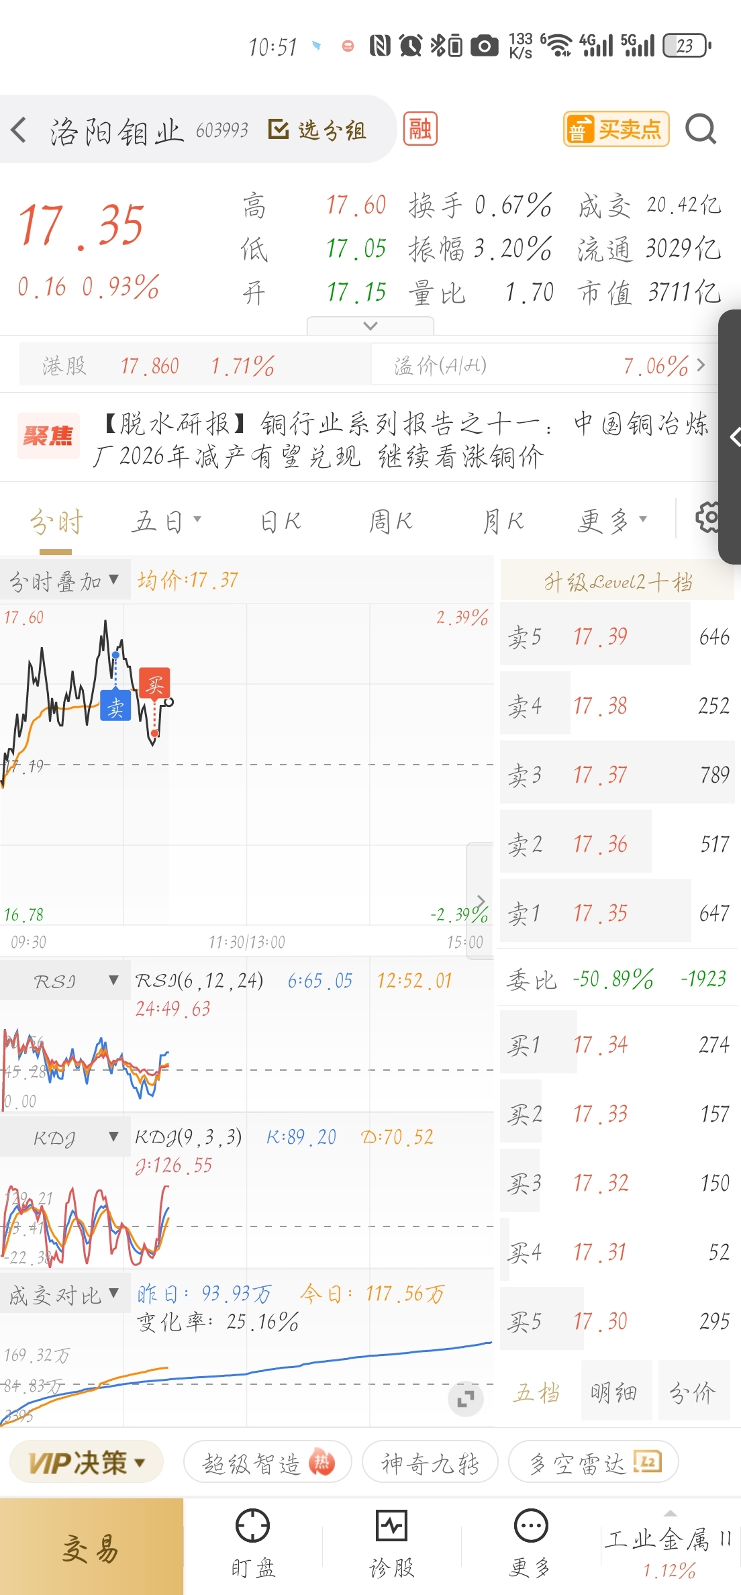741x1595 pixels.
Task: Open the VIP决策 dropdown
Action: coord(86,1461)
